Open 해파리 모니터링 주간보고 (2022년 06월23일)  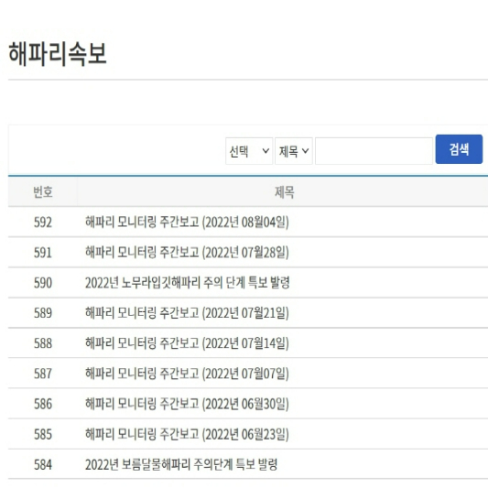coord(187,434)
